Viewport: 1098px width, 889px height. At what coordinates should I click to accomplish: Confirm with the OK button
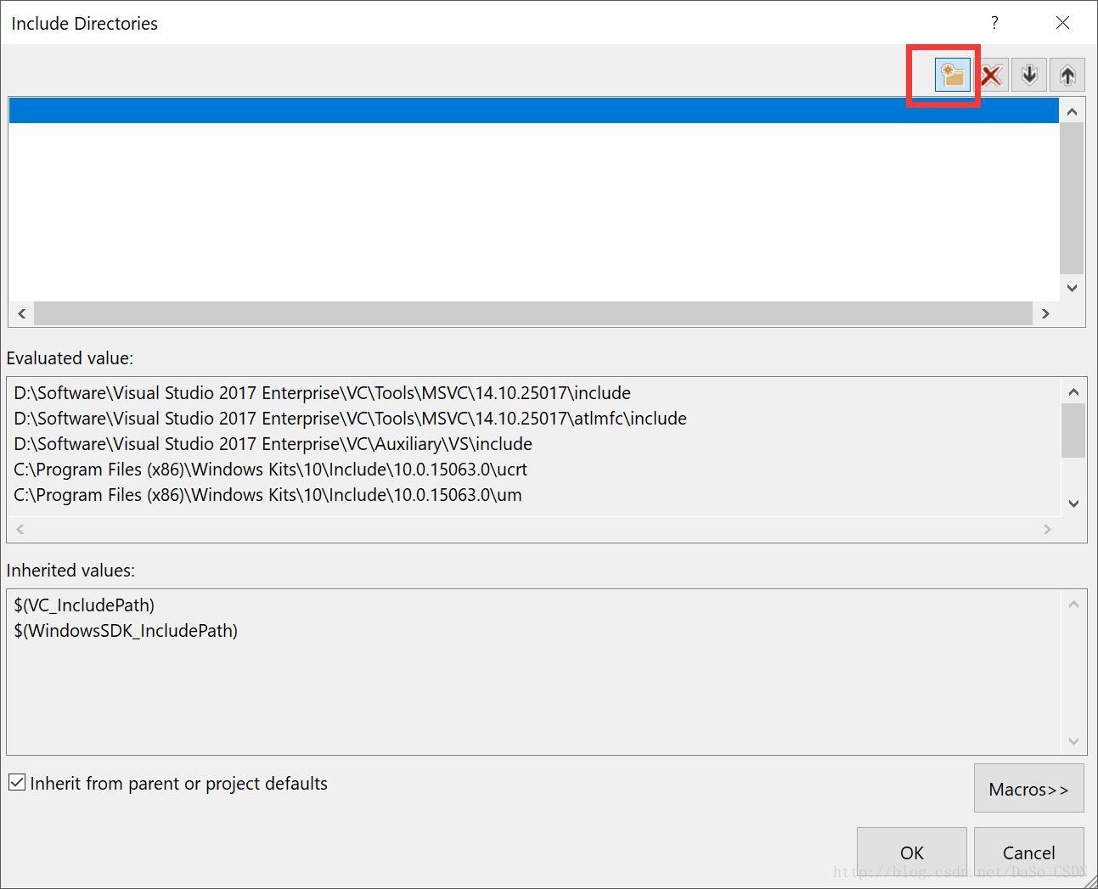coord(911,852)
